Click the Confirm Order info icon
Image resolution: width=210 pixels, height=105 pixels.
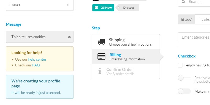100,71
